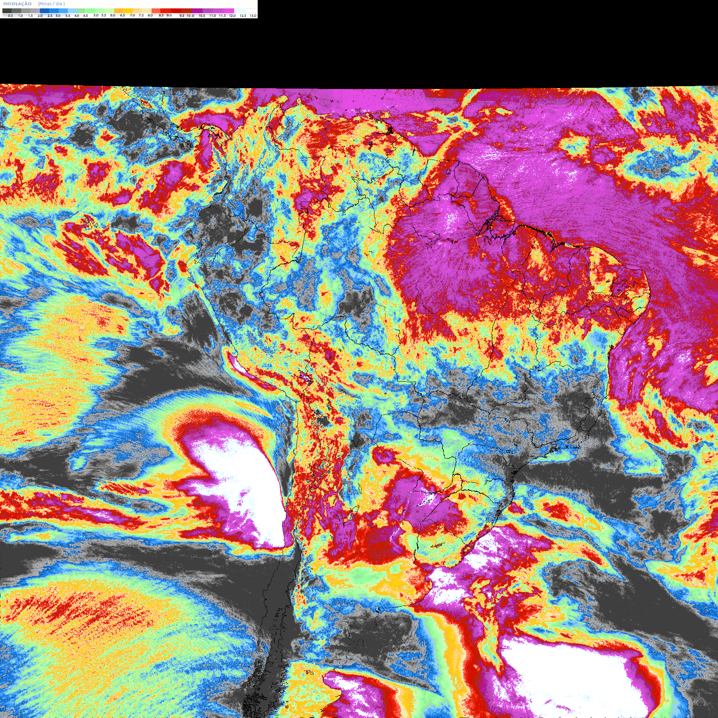The height and width of the screenshot is (718, 718).
Task: Select the 11.0 legend value
Action: point(213,16)
